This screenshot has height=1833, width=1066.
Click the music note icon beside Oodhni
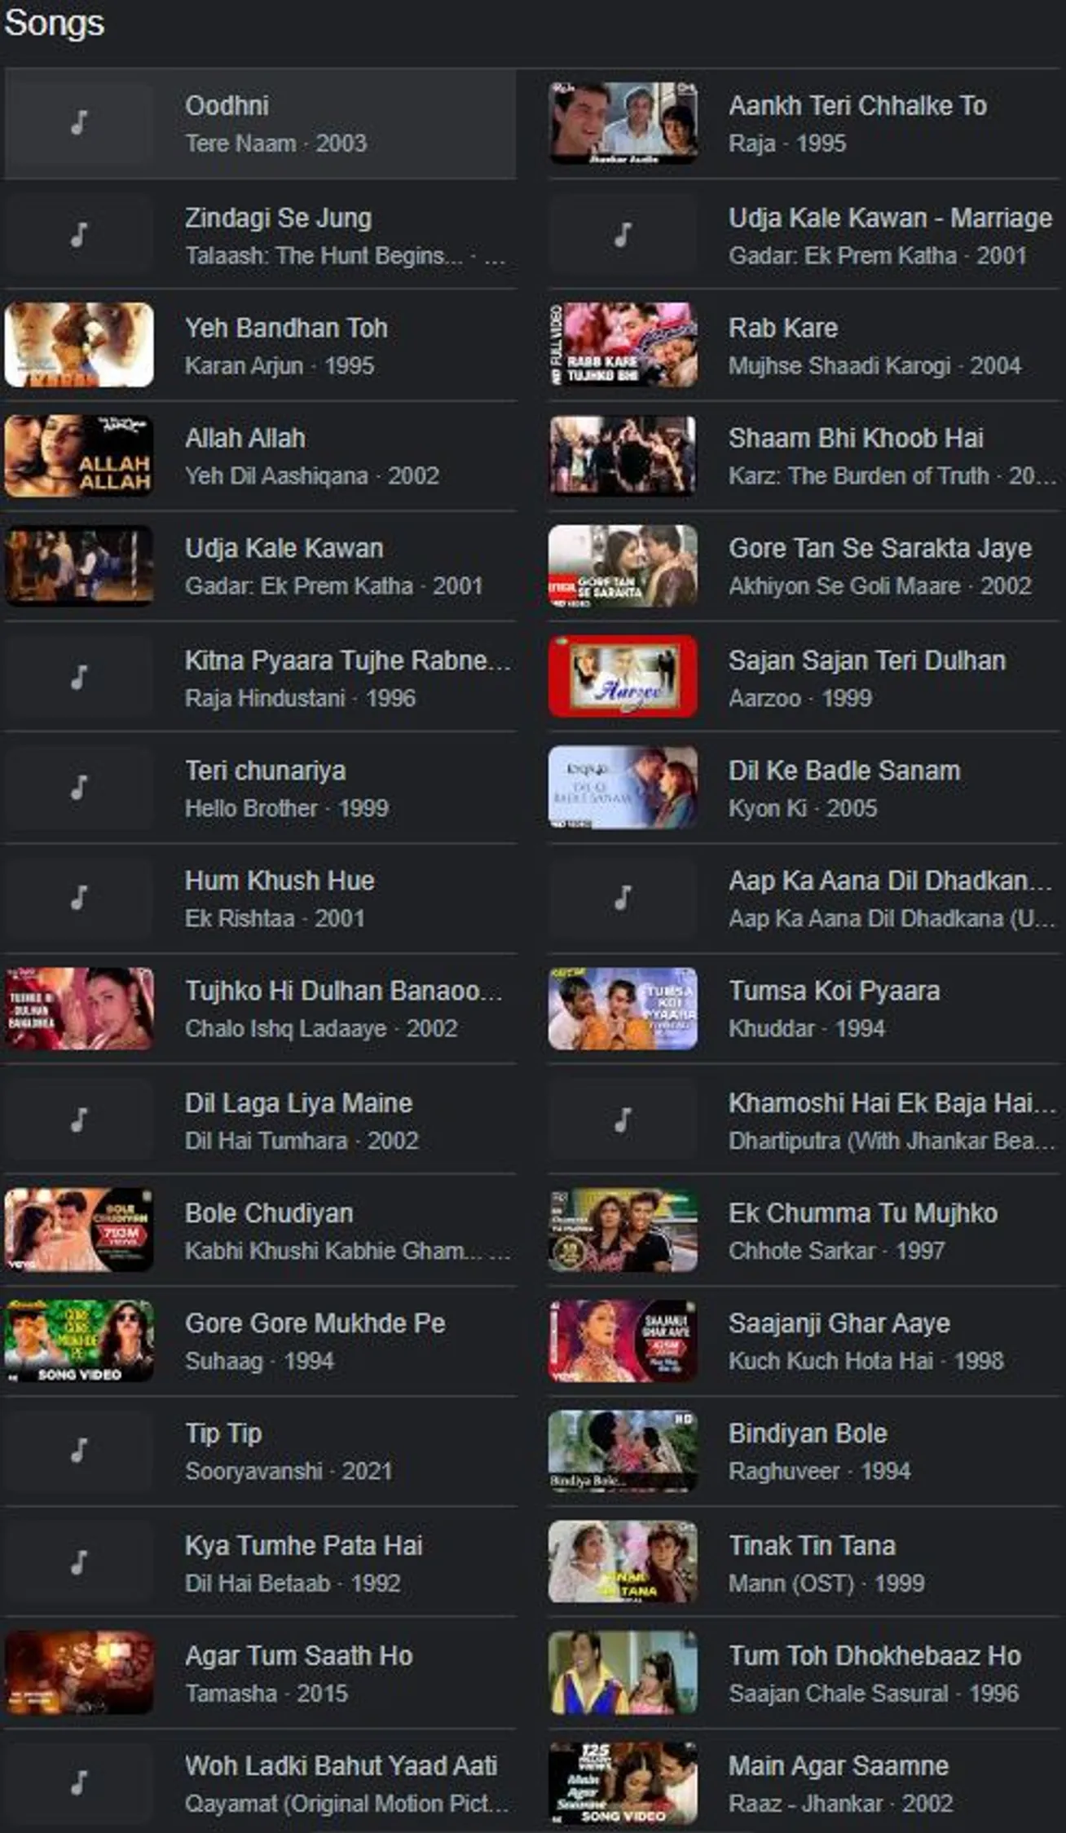pos(79,123)
